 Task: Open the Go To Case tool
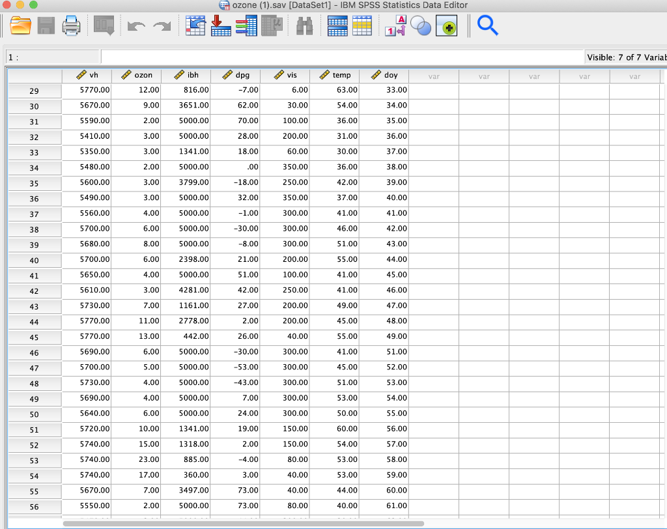pyautogui.click(x=195, y=26)
